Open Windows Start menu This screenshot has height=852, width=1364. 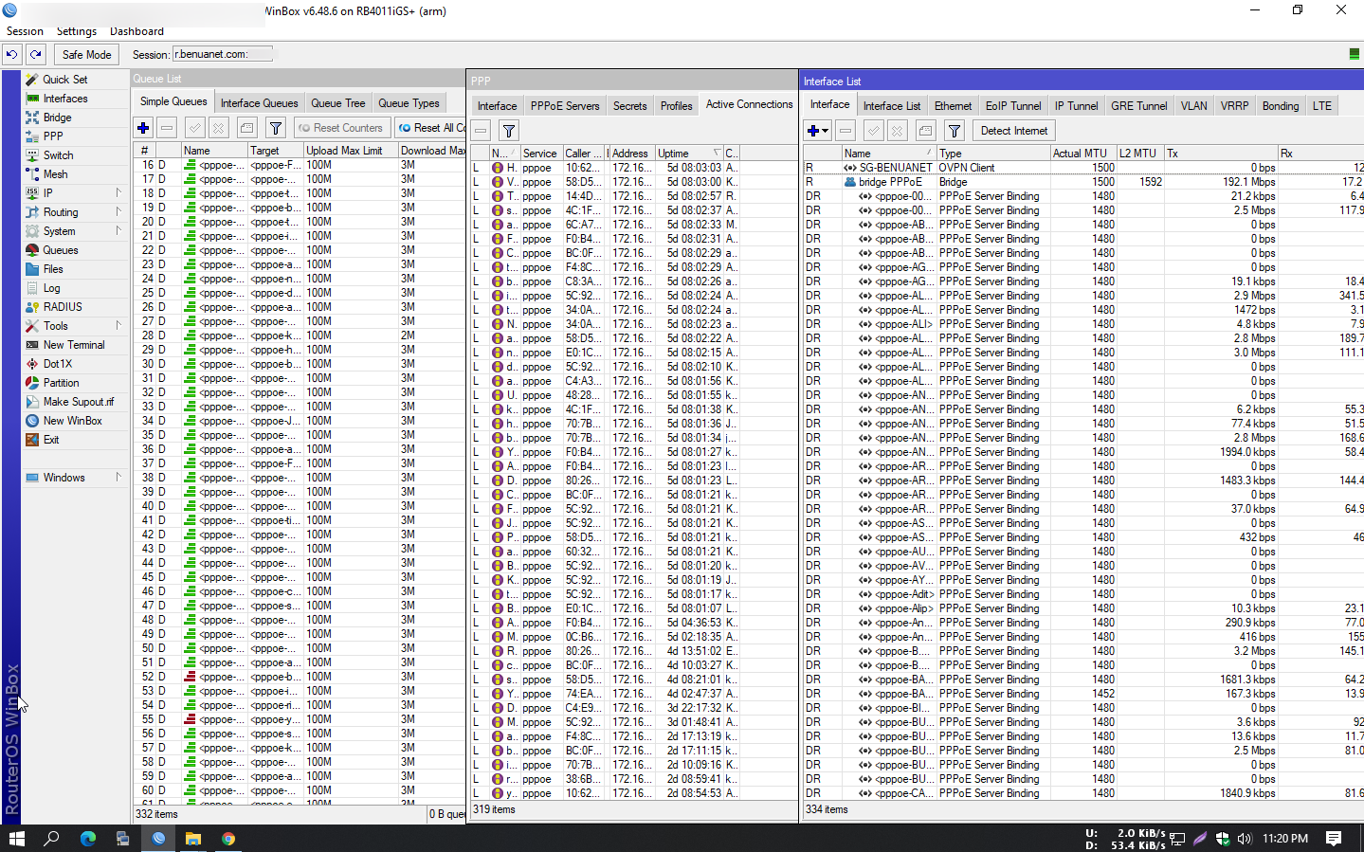pos(16,839)
